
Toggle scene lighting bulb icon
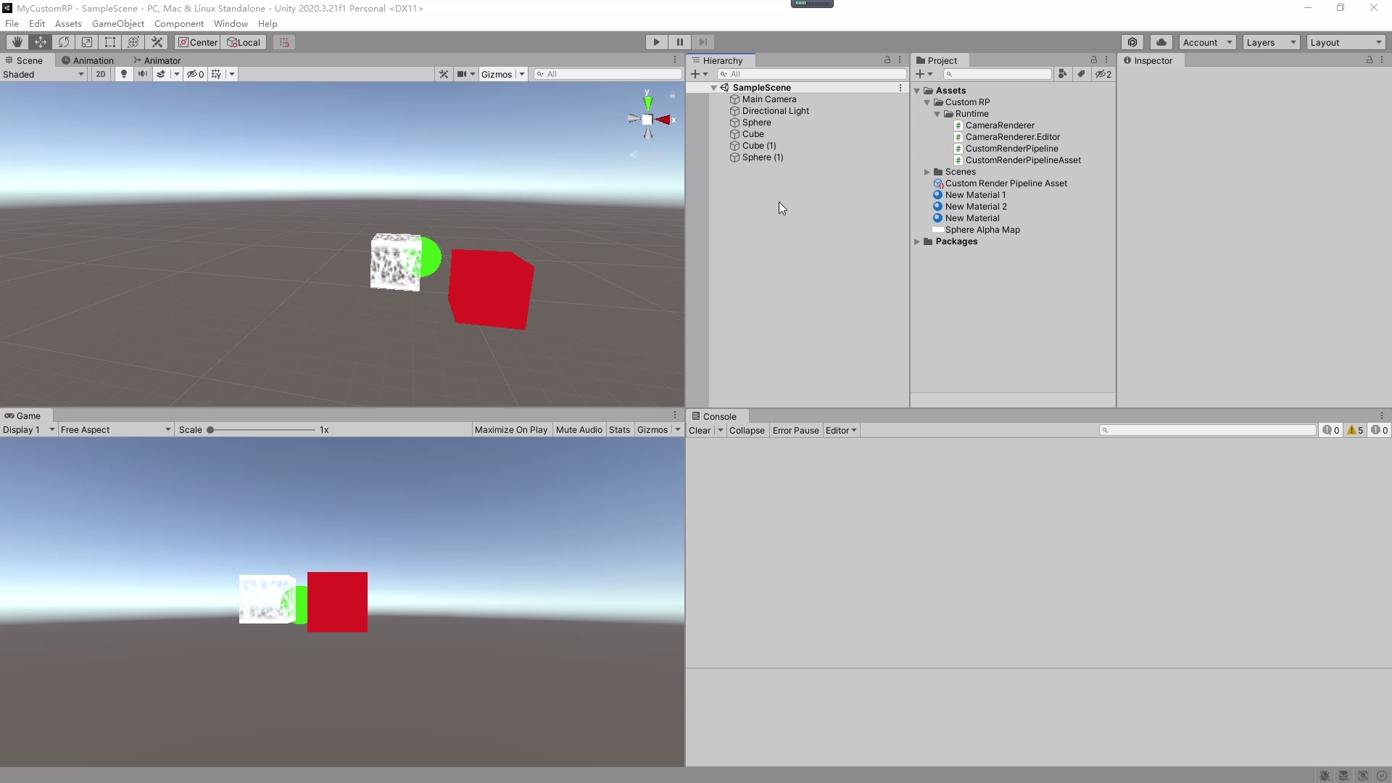[x=124, y=74]
